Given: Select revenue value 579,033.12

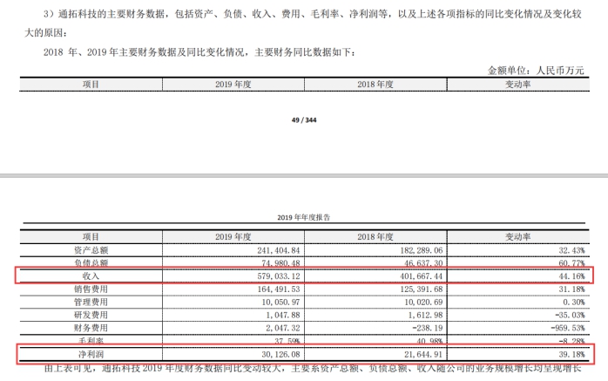Looking at the screenshot, I should (x=279, y=276).
